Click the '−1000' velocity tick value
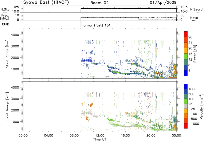This screenshot has height=141, width=204. point(194,124)
